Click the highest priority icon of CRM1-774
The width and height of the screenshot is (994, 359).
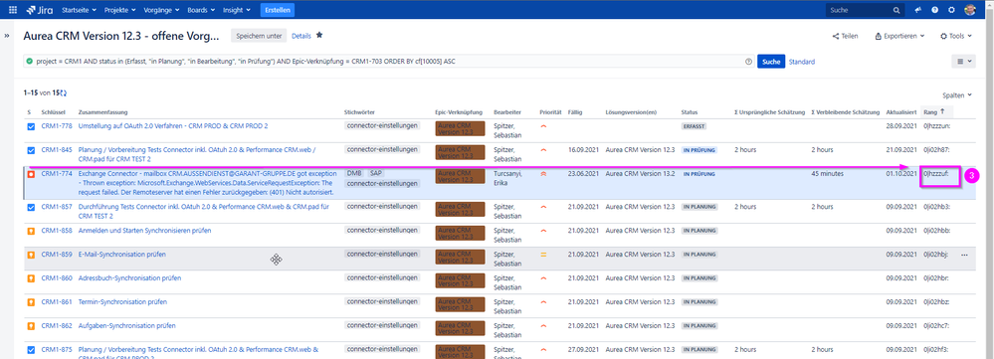tap(543, 173)
